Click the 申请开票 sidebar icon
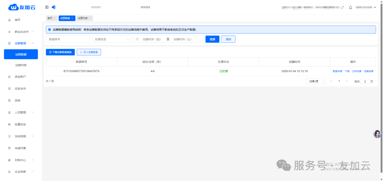 tap(9, 148)
